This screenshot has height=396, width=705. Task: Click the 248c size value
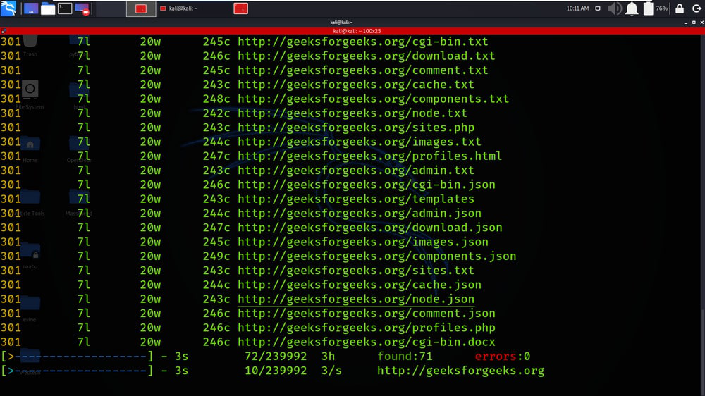click(216, 99)
